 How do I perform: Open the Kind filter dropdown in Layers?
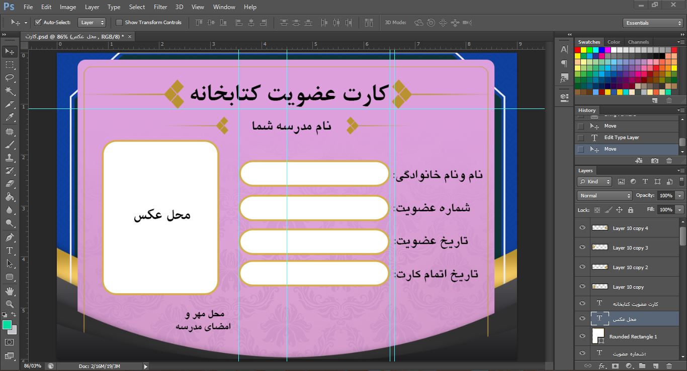[x=594, y=182]
